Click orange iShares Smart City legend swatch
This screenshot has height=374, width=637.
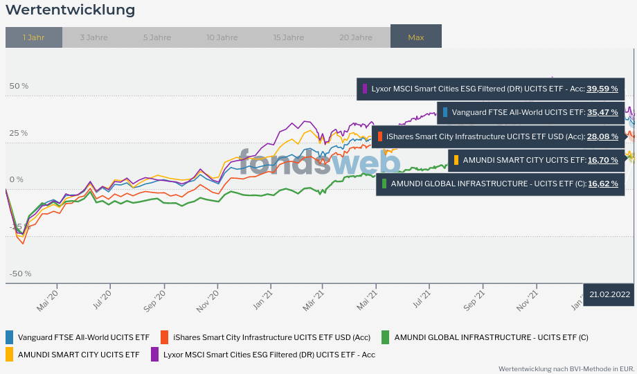(165, 337)
